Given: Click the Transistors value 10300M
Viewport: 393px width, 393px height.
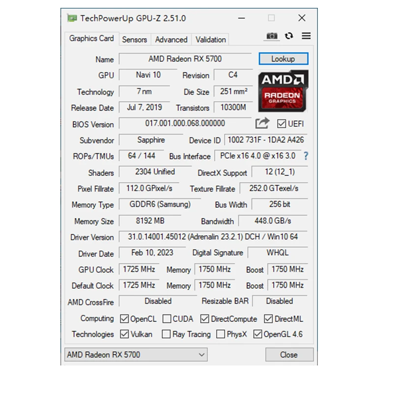Looking at the screenshot, I should tap(233, 108).
